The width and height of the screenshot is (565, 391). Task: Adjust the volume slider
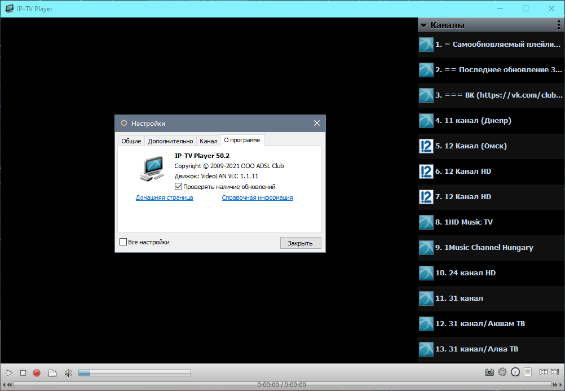pyautogui.click(x=134, y=373)
